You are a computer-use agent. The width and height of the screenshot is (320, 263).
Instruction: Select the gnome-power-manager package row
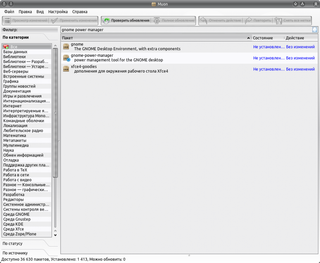pos(189,58)
